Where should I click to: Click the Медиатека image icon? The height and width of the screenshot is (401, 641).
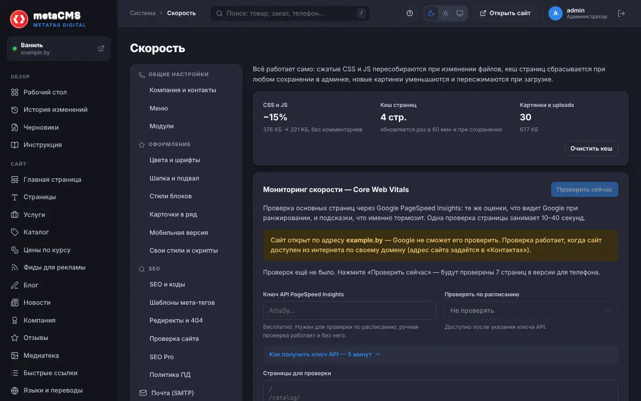pyautogui.click(x=15, y=356)
